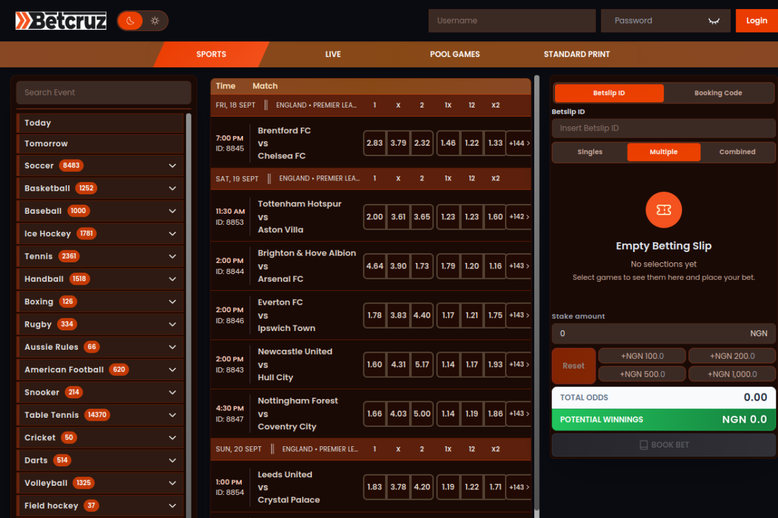This screenshot has height=518, width=778.
Task: Expand the Boxing category chevron
Action: point(173,302)
